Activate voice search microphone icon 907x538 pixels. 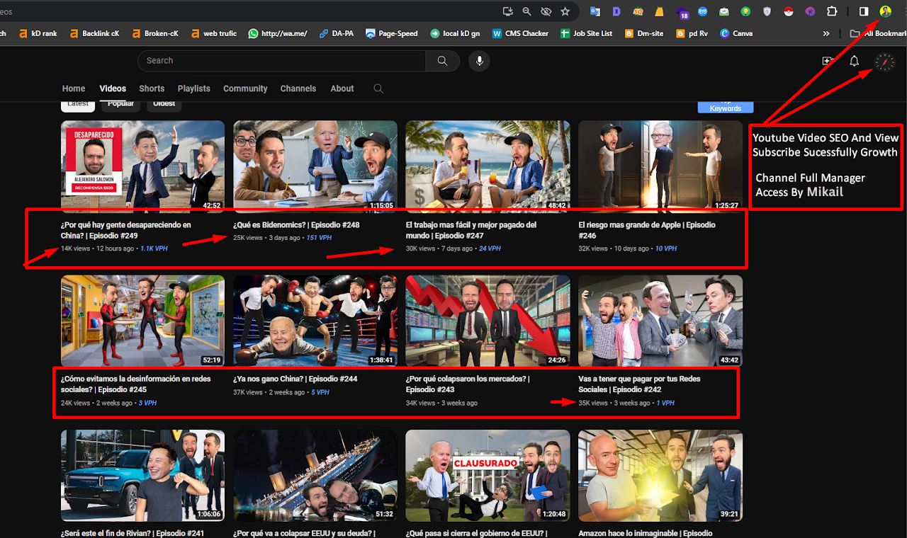(479, 61)
